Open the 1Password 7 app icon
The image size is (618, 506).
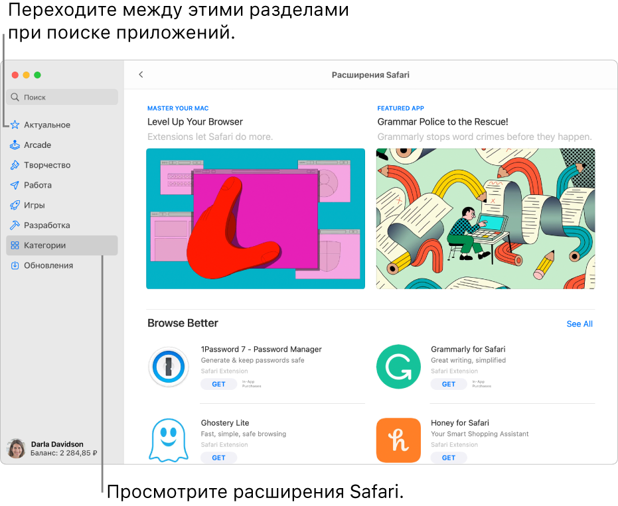pos(169,367)
